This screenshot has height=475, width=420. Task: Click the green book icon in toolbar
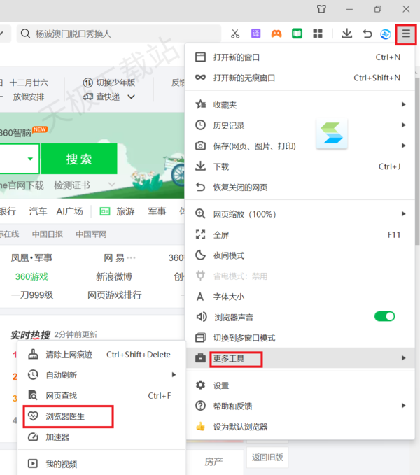point(297,34)
